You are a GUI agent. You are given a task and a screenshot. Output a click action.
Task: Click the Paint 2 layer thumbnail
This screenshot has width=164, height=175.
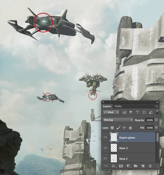click(114, 158)
